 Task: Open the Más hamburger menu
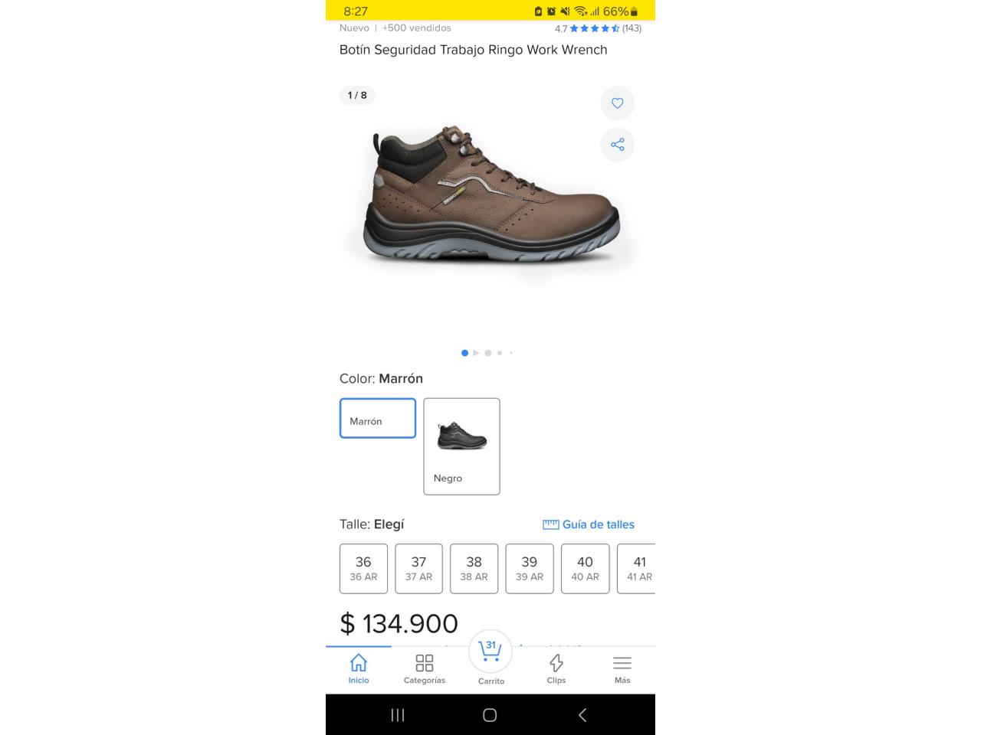pyautogui.click(x=622, y=668)
